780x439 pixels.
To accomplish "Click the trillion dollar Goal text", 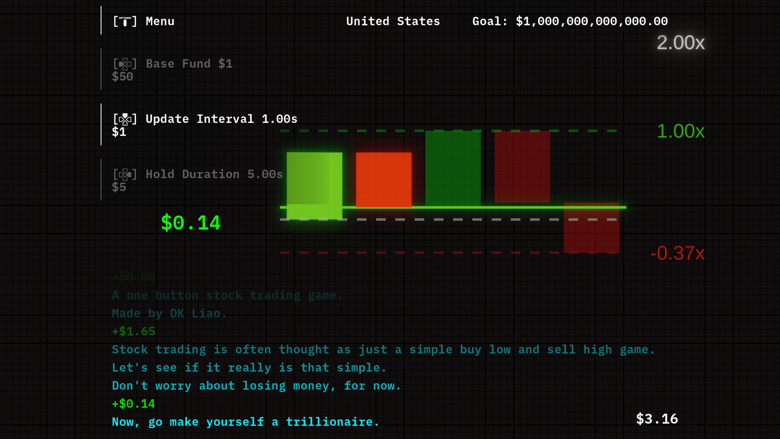I will click(x=570, y=22).
